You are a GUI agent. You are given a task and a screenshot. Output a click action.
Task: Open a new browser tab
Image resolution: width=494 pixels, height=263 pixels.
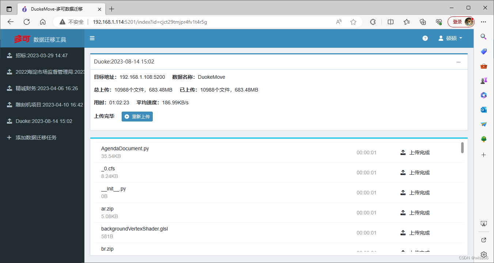[112, 9]
